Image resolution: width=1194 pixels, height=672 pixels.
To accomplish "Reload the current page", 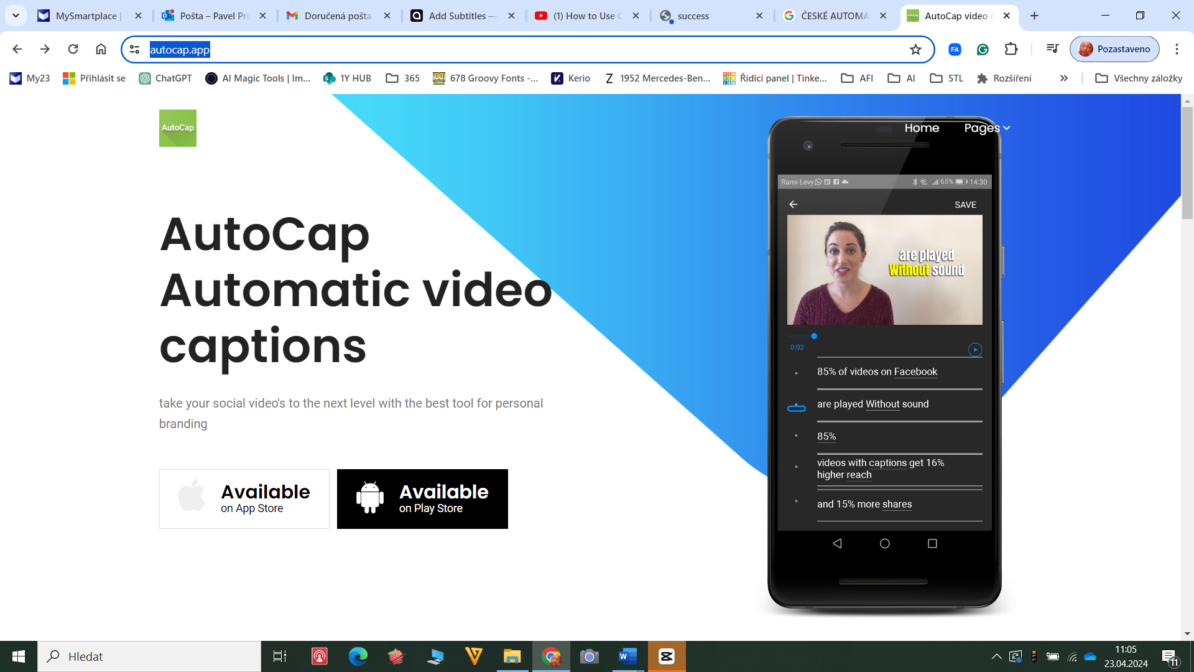I will point(73,49).
